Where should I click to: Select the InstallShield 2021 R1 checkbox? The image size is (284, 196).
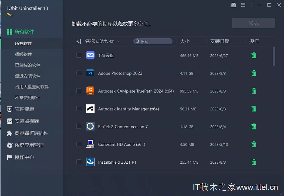[x=79, y=162]
